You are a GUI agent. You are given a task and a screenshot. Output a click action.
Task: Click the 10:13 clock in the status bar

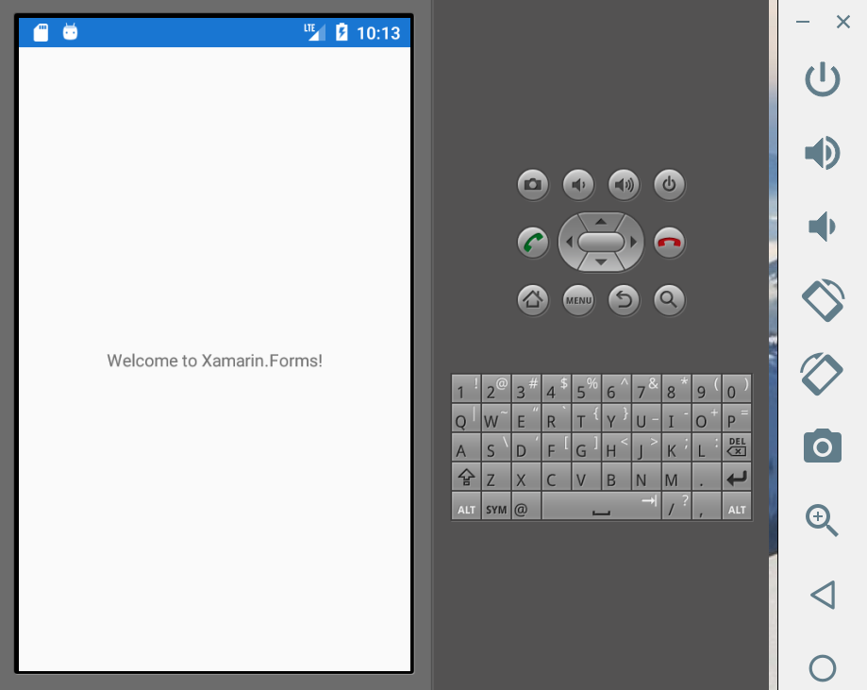pos(378,33)
